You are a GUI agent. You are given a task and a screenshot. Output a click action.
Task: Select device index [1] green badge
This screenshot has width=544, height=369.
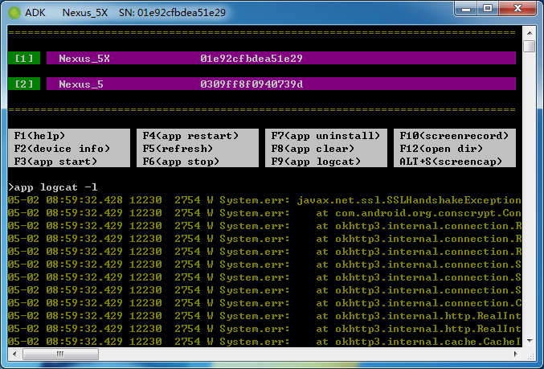[x=24, y=58]
